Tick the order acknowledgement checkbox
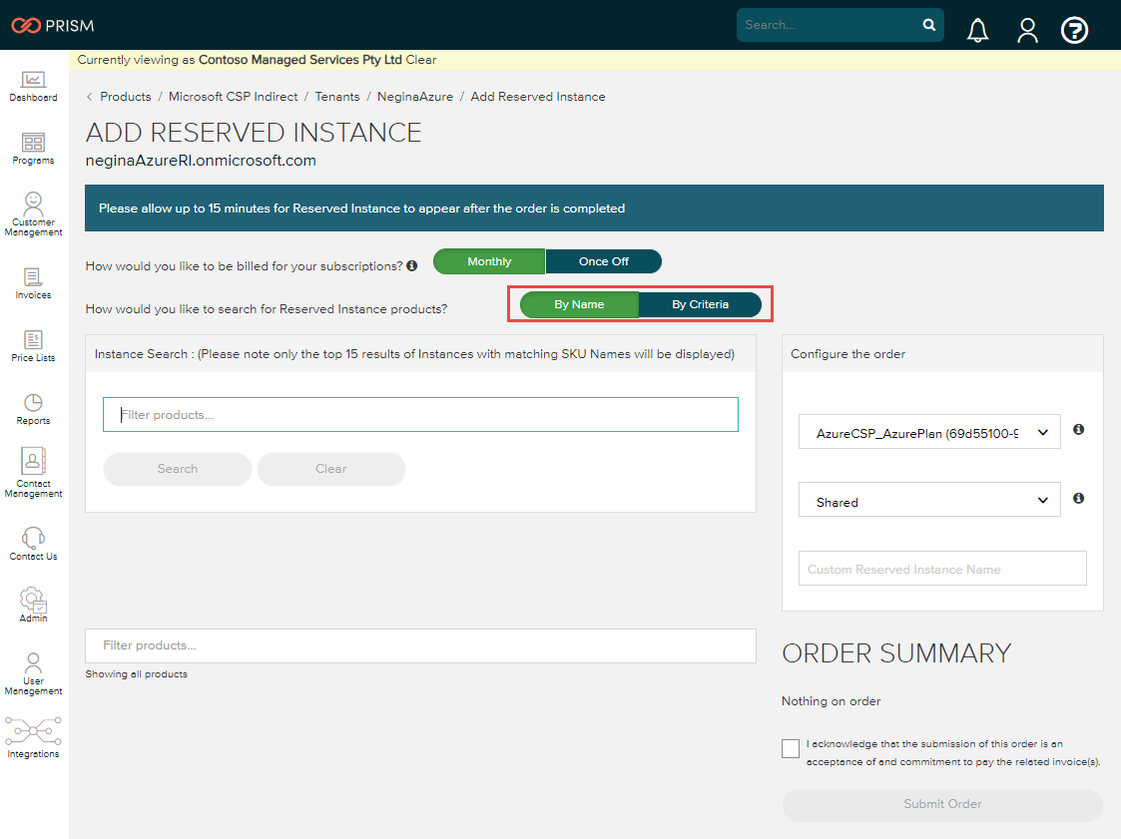 [x=791, y=748]
